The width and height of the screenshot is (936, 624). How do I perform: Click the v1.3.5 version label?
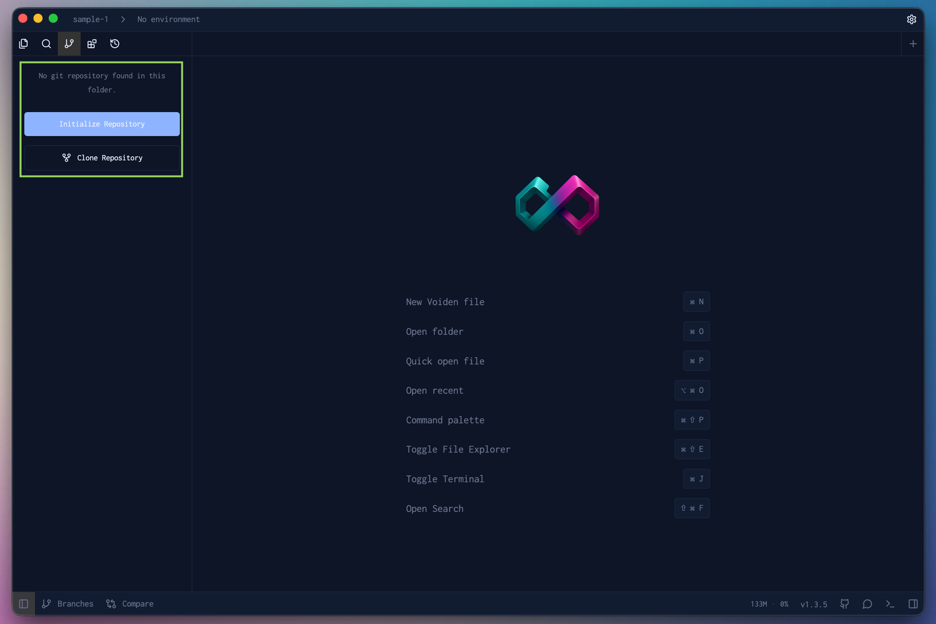pos(813,604)
